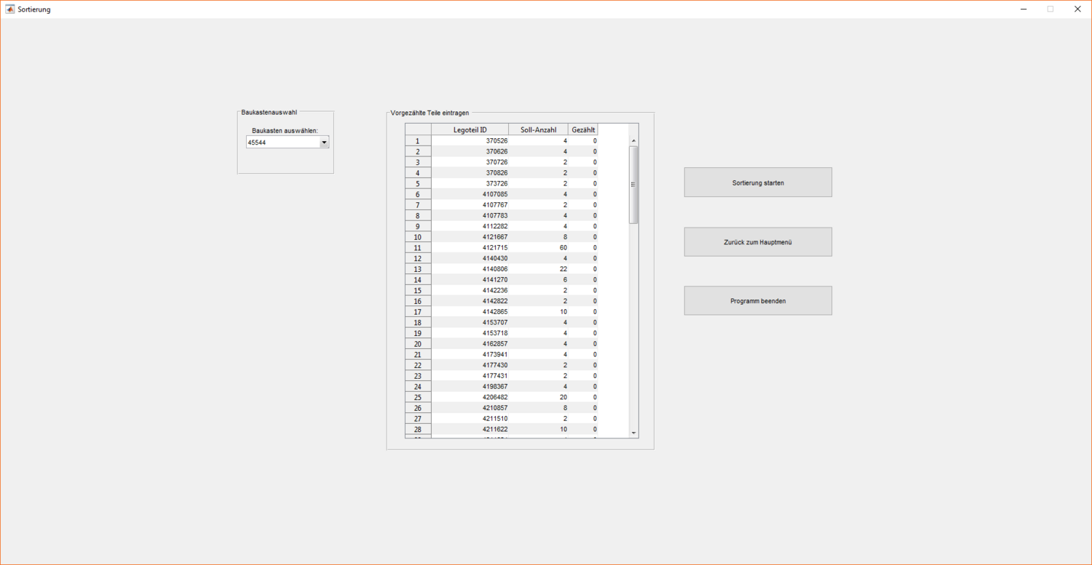Select Soll-Anzahl cell of part 4140806

pos(538,269)
